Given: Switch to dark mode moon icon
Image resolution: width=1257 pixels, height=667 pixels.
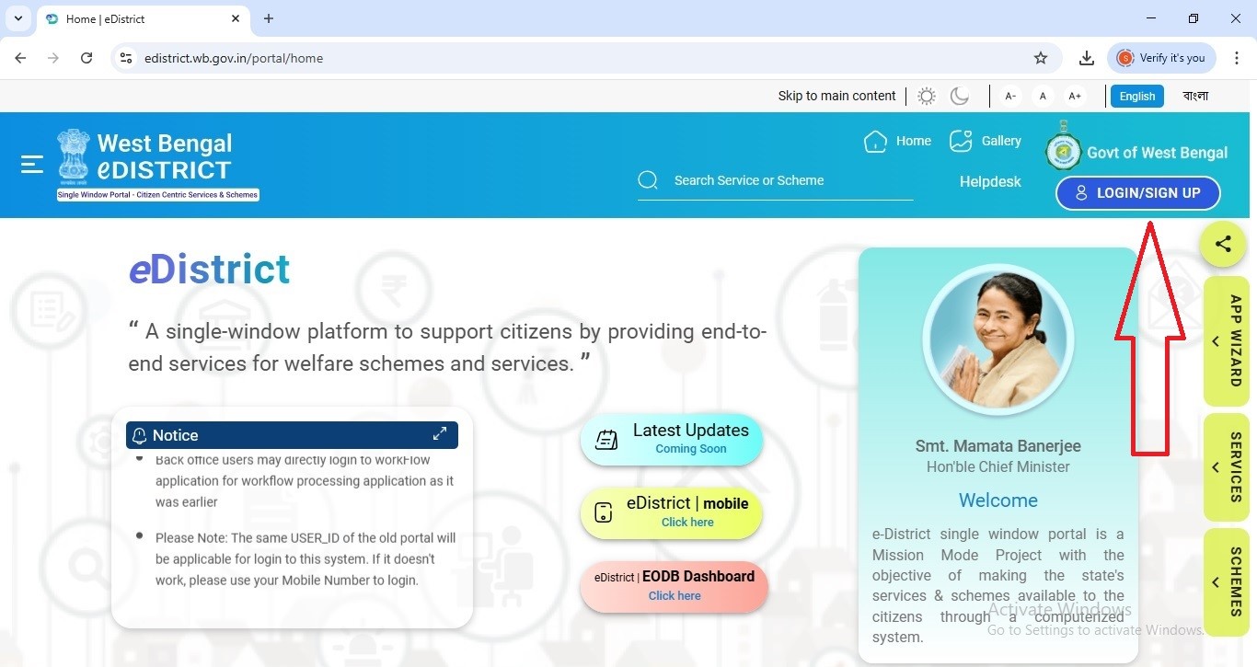Looking at the screenshot, I should coord(960,96).
